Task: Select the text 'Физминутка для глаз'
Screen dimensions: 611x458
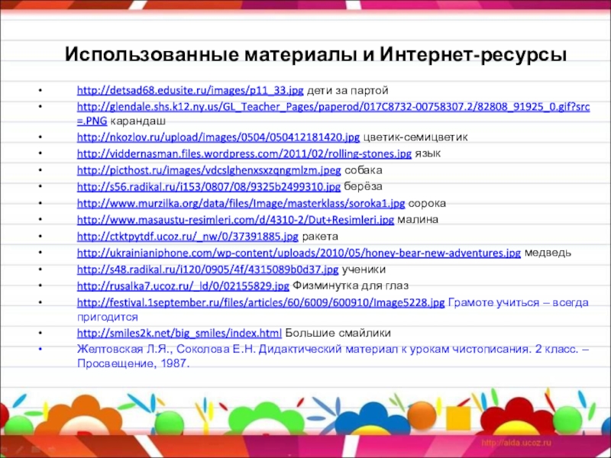Action: (351, 285)
